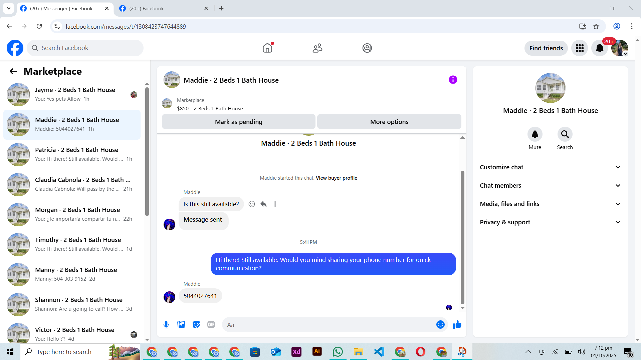Expand Chat members section
641x360 pixels.
pyautogui.click(x=551, y=186)
